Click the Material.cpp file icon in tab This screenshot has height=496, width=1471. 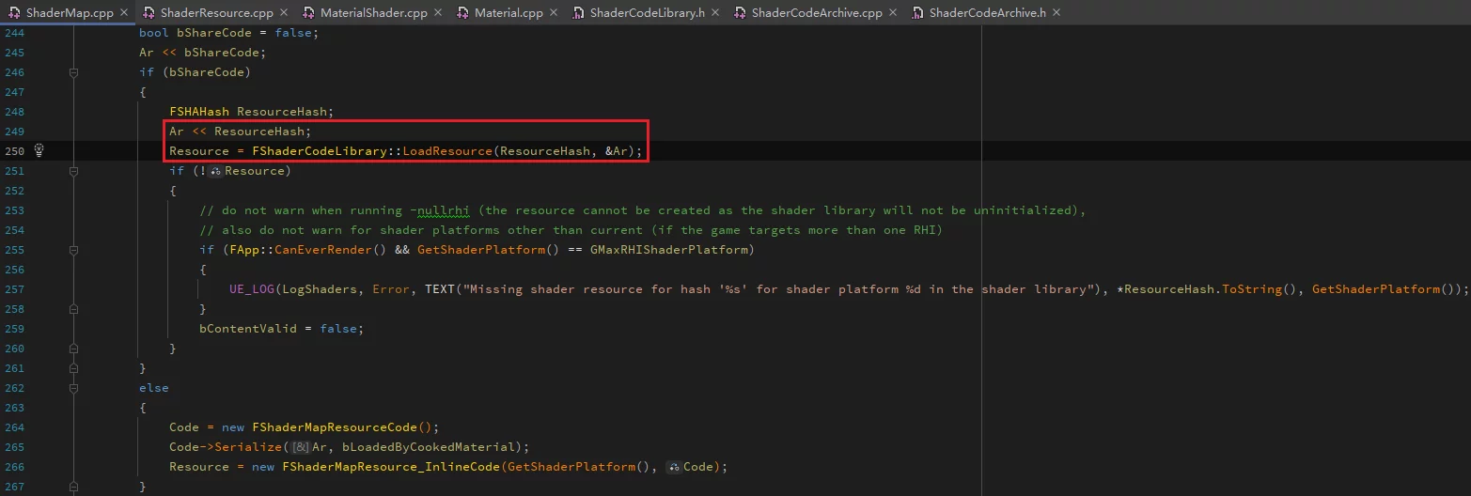click(x=462, y=13)
